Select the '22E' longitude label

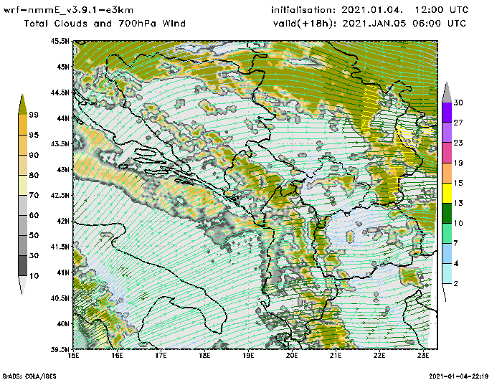coord(379,356)
